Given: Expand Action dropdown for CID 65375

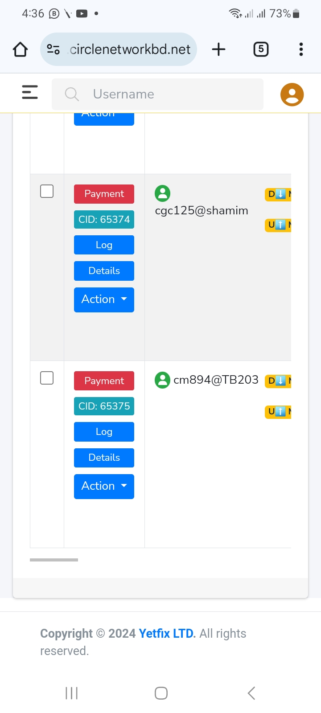Looking at the screenshot, I should pyautogui.click(x=104, y=486).
